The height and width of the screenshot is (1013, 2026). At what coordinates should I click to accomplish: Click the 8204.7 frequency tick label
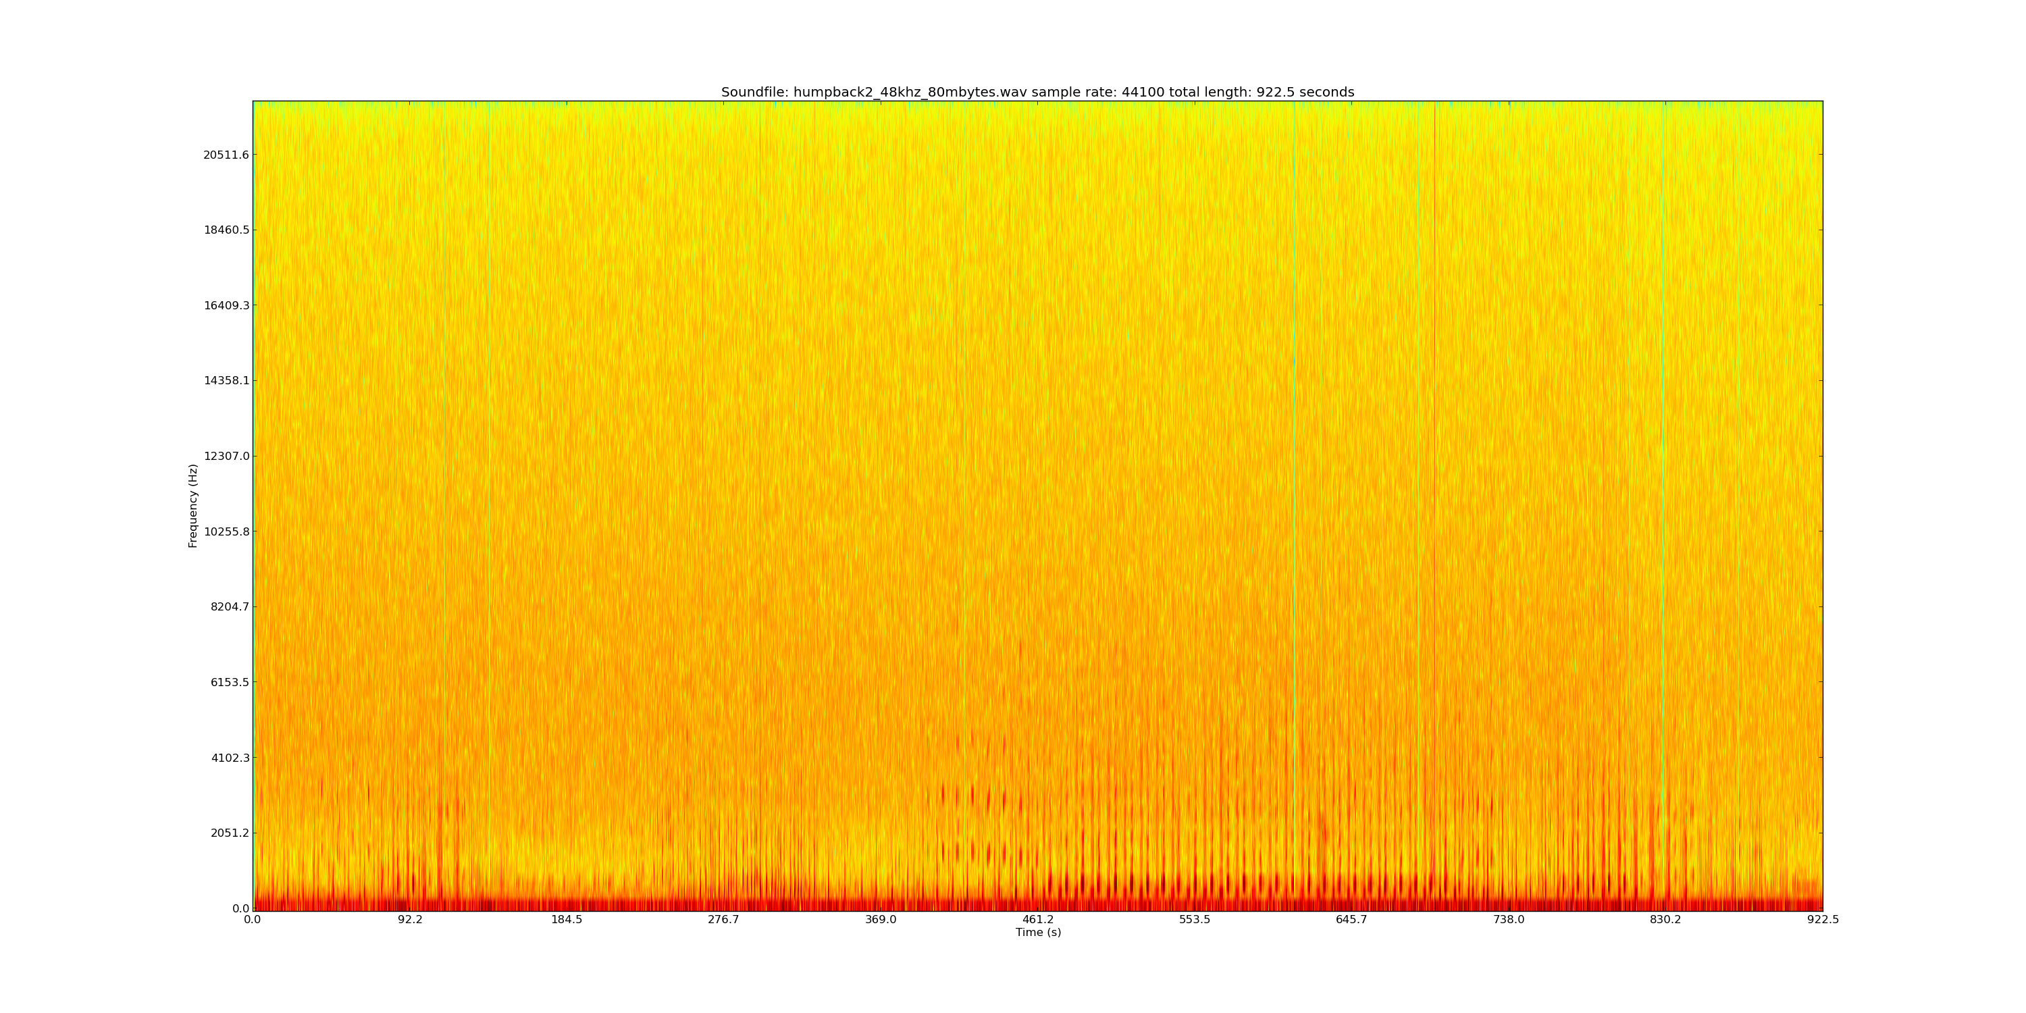point(229,607)
